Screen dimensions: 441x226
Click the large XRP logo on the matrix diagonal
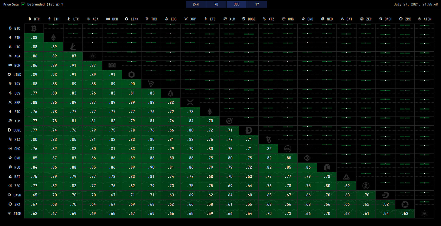(x=190, y=102)
